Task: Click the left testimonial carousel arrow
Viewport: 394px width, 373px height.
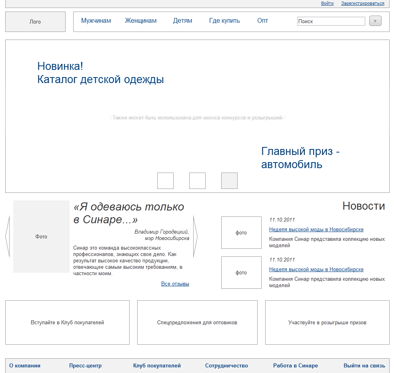Action: 6,236
